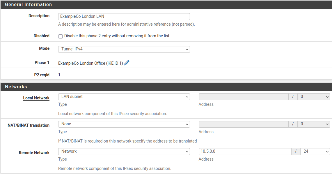Click the Local Network address field
Screen dimensions: 332x174
243,97
